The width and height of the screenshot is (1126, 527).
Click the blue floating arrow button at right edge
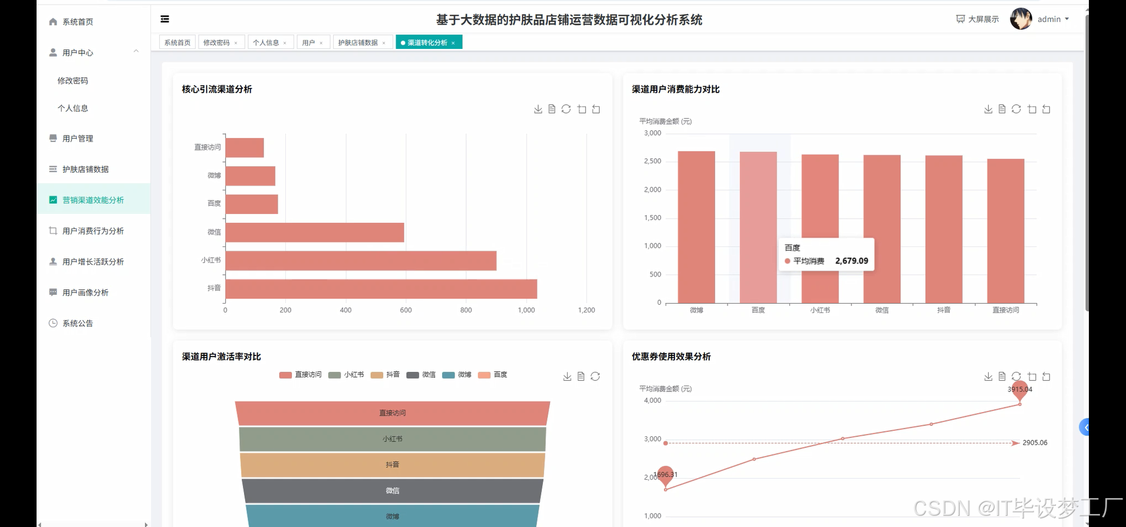pyautogui.click(x=1084, y=427)
